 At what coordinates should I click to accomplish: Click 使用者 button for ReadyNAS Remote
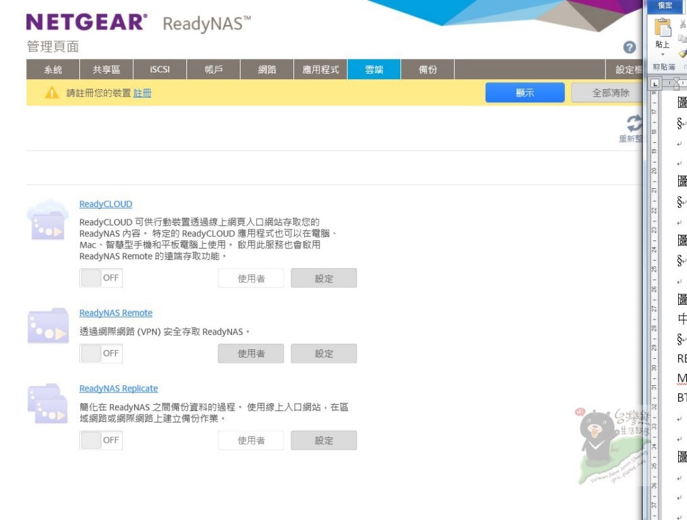251,353
